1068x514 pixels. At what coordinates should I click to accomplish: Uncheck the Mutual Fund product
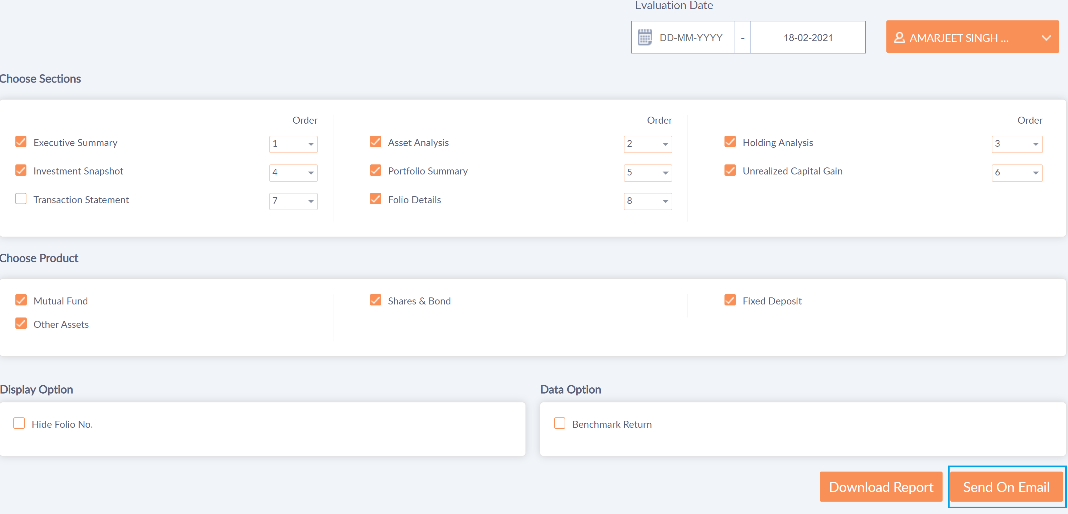[x=21, y=300]
